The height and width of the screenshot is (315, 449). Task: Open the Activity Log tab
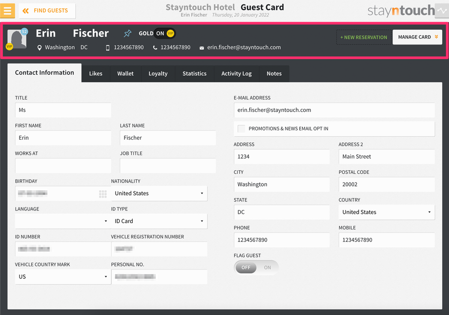click(237, 74)
